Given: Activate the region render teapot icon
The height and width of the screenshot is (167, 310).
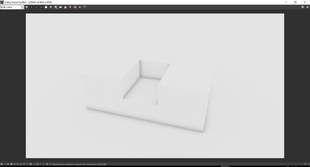Looking at the screenshot, I should 80,7.
